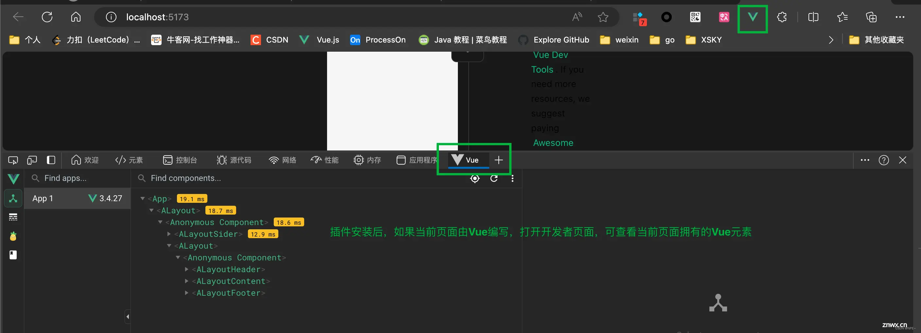Screen dimensions: 921x333
Task: Open the 力扣 (LeetCode) bookmark
Action: tap(96, 40)
